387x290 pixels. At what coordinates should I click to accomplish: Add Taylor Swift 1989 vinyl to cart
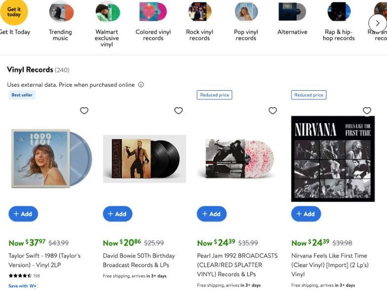click(x=23, y=214)
